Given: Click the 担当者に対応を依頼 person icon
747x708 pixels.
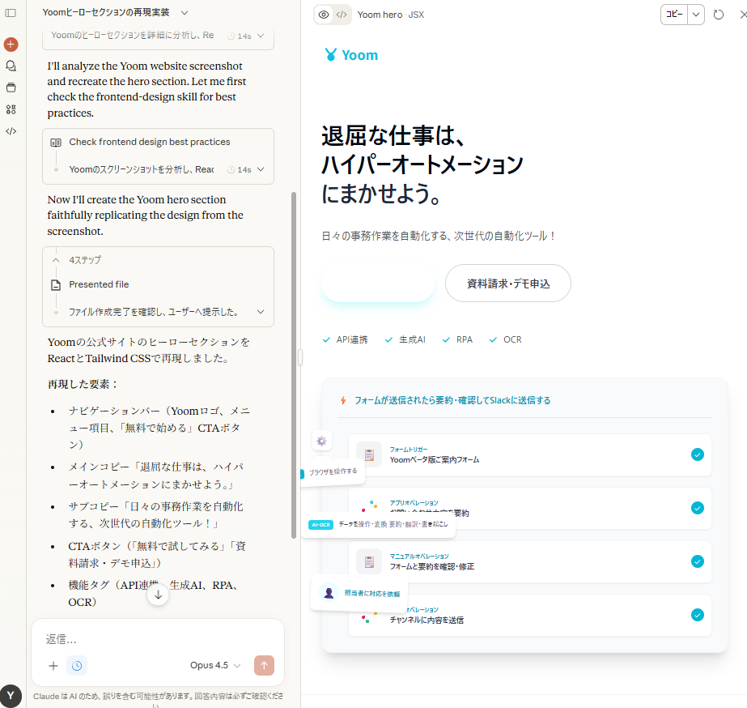Looking at the screenshot, I should (329, 593).
